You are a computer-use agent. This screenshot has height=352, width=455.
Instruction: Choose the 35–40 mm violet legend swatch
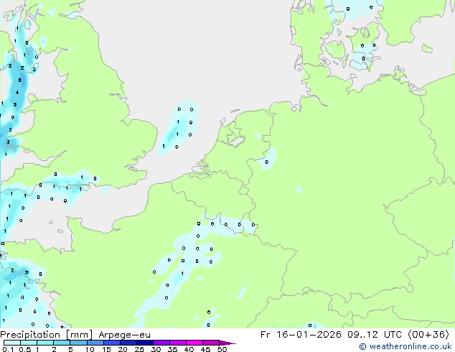(178, 343)
